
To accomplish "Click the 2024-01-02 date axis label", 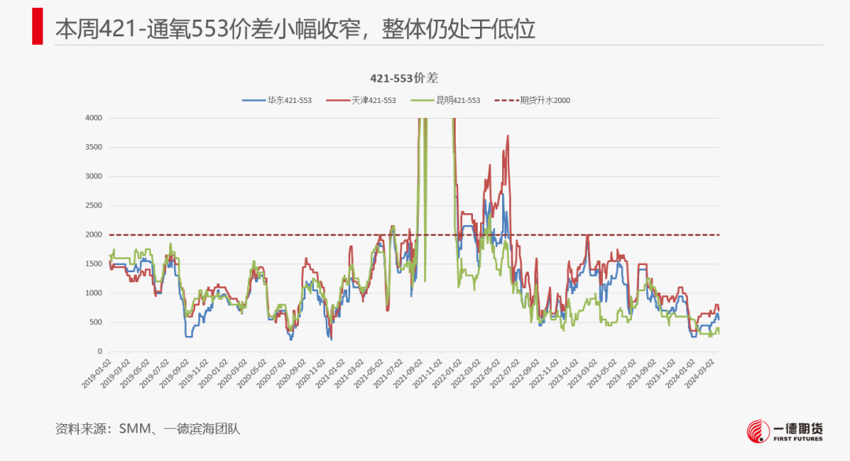I will point(681,372).
